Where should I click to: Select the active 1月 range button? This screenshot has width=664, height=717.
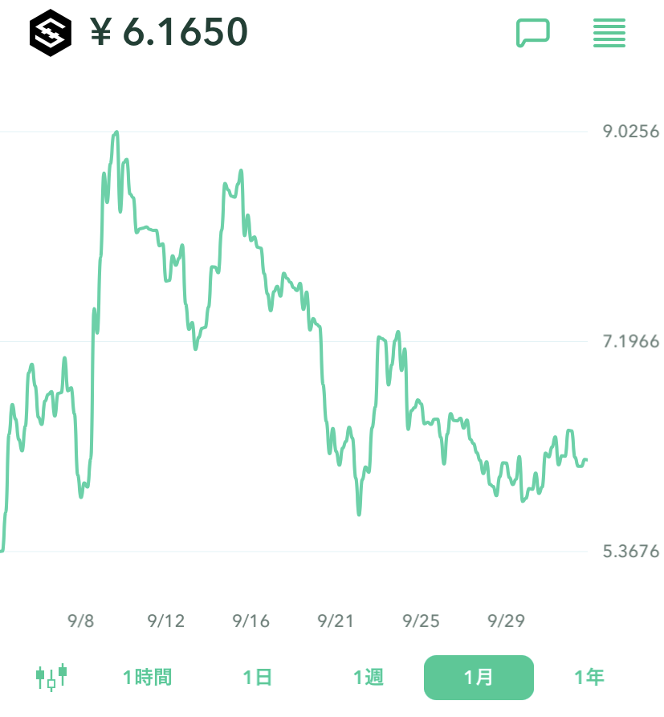(x=479, y=677)
